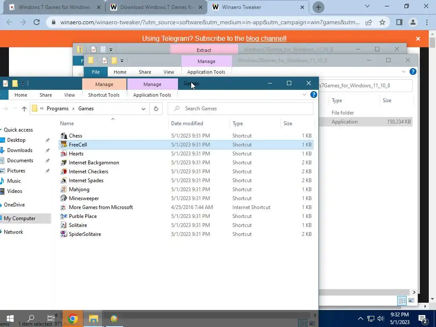Open Windows Start menu
The image size is (436, 327).
(x=10, y=318)
